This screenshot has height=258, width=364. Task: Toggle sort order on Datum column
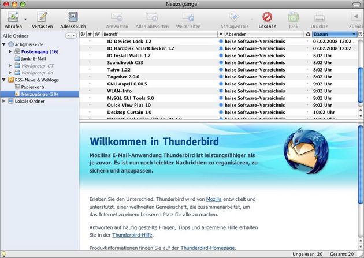click(335, 34)
